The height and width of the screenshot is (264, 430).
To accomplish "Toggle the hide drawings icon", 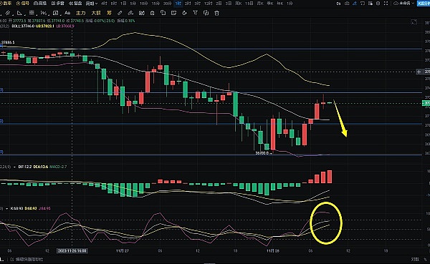I will point(184,13).
